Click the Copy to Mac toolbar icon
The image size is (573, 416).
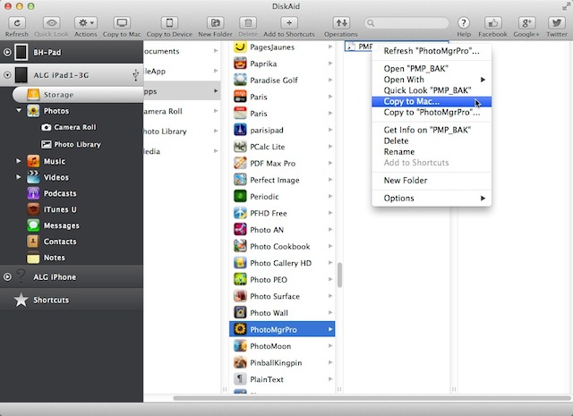[x=122, y=23]
